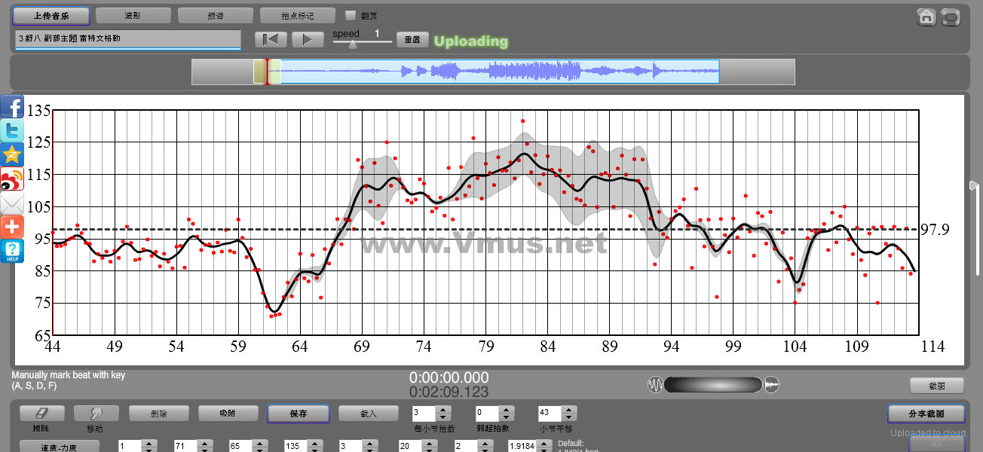983x452 pixels.
Task: Click the Facebook share icon
Action: click(x=12, y=106)
